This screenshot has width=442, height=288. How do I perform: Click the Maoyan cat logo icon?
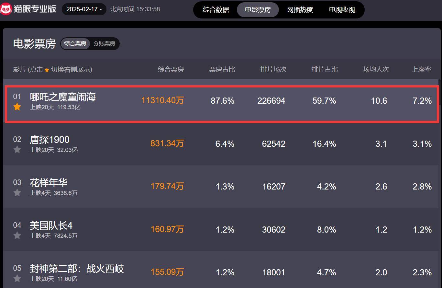[6, 9]
